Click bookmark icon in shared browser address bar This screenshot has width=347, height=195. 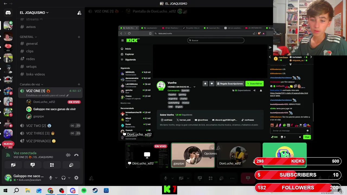pyautogui.click(x=150, y=33)
